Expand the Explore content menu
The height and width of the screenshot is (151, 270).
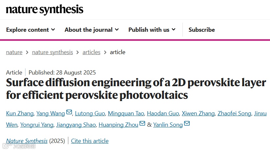point(31,30)
